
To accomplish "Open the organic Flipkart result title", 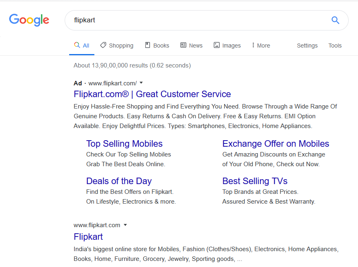I will pos(88,237).
